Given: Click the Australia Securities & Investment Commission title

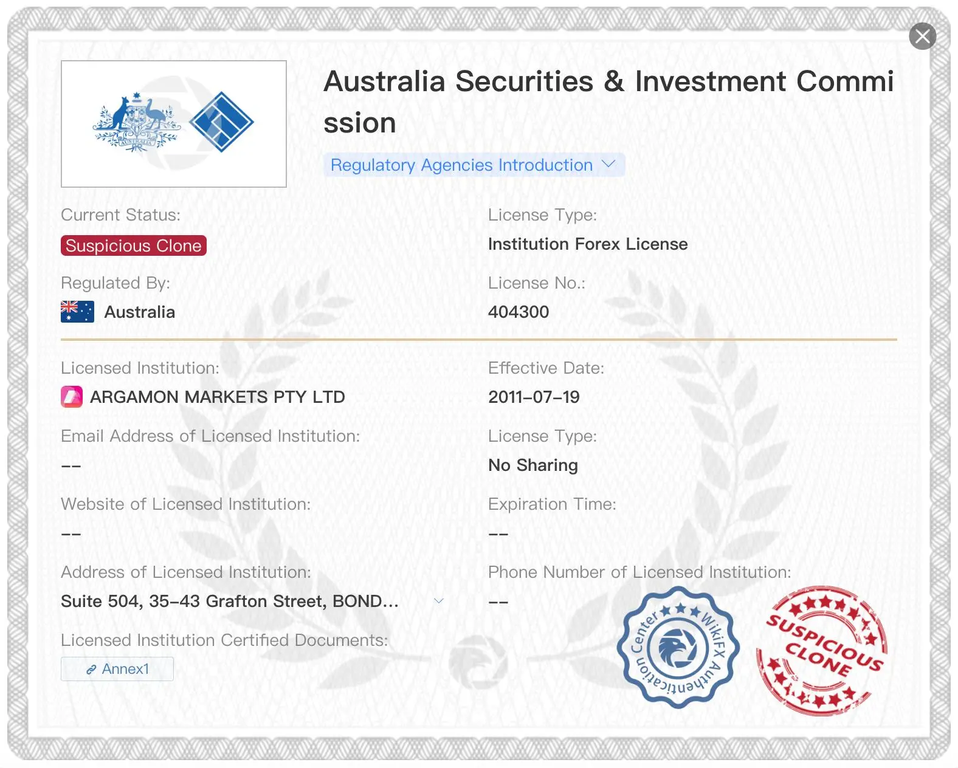Looking at the screenshot, I should coord(608,102).
